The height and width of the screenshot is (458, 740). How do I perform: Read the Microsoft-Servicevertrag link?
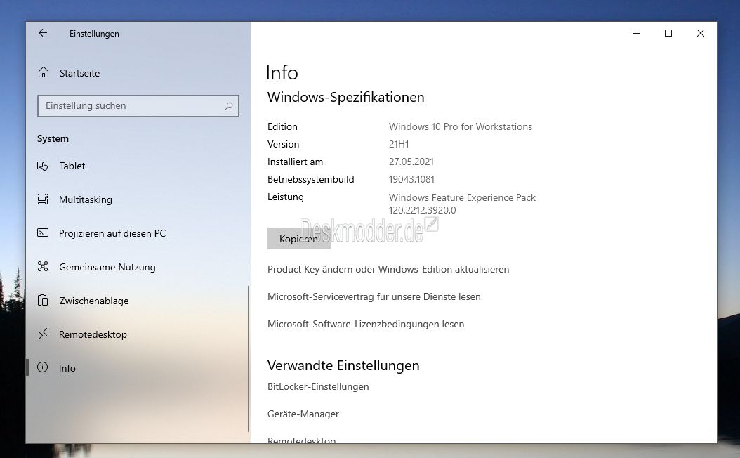374,296
